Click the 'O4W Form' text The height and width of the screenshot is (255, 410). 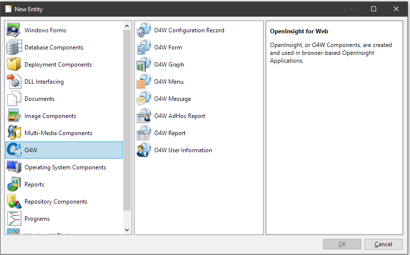(168, 47)
